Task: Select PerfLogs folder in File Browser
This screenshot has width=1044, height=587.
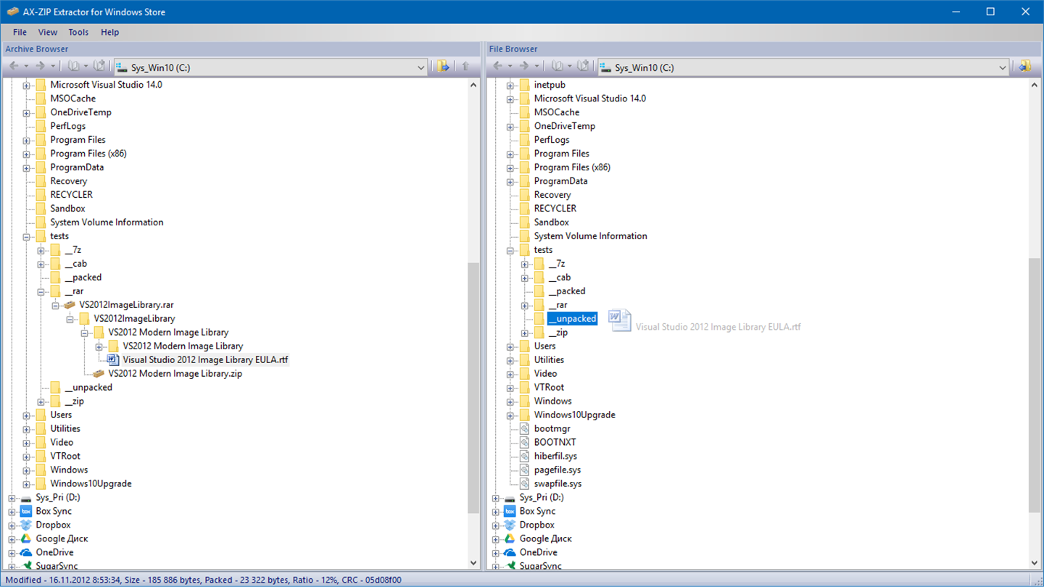Action: (552, 140)
